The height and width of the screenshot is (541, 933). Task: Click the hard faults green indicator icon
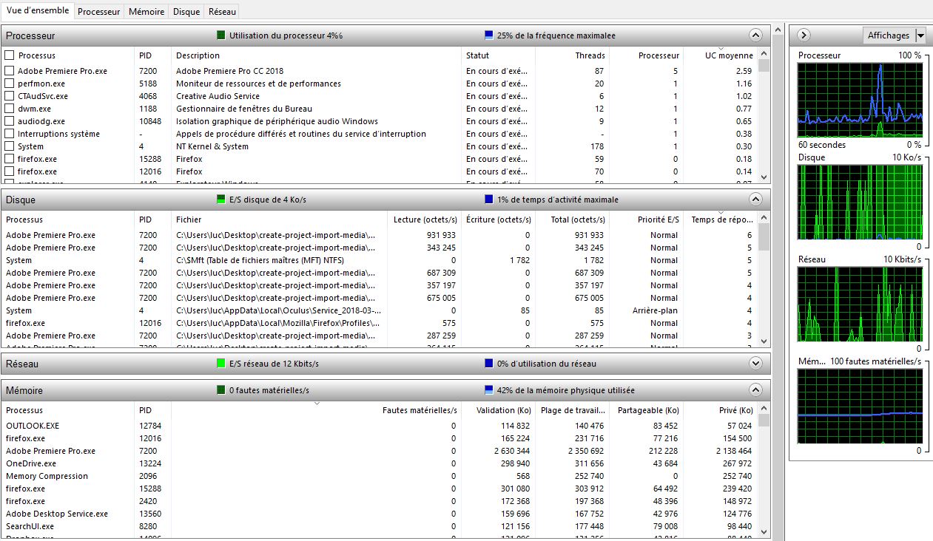tap(220, 390)
